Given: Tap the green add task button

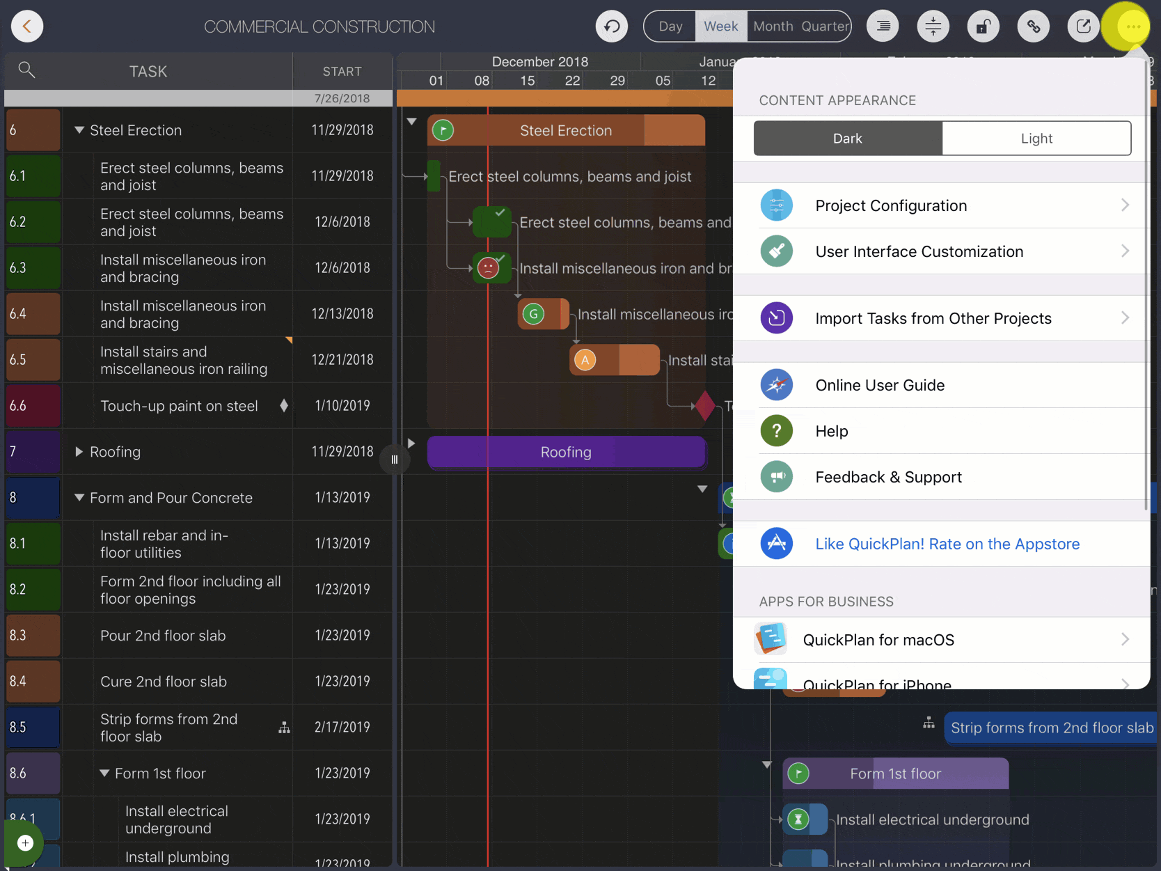Looking at the screenshot, I should coord(25,842).
